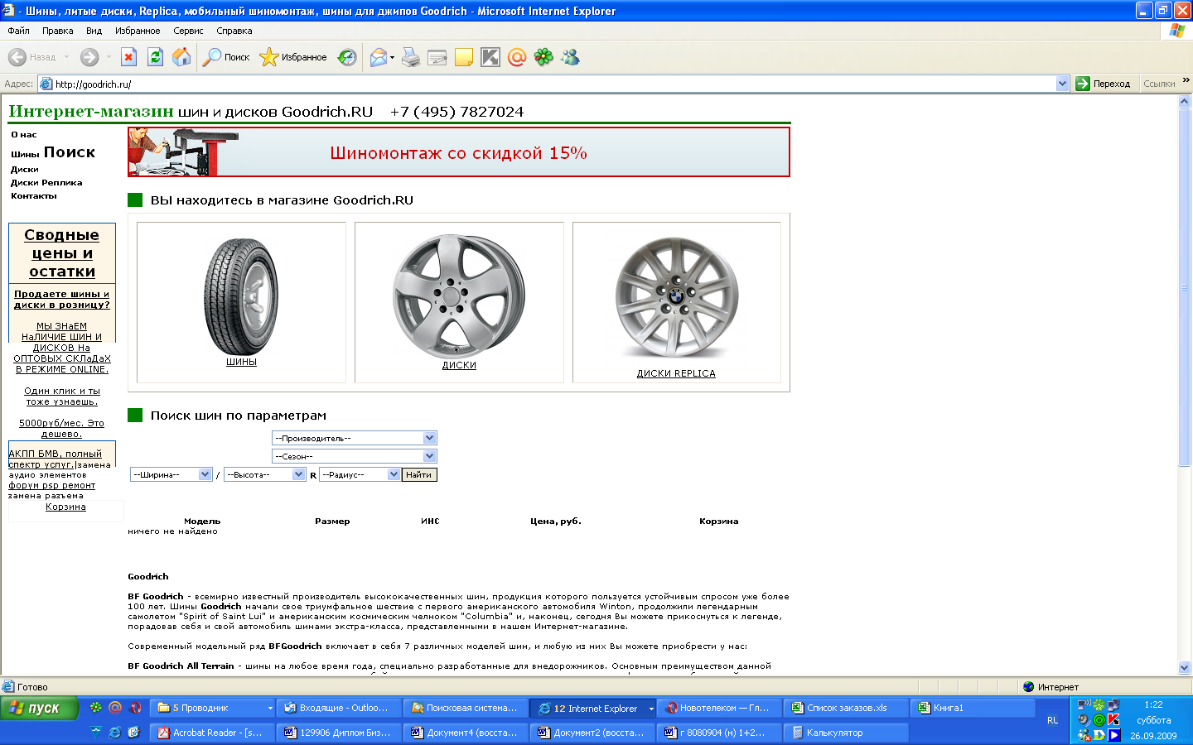Switch to Список заказов.xls taskbar button

click(848, 708)
